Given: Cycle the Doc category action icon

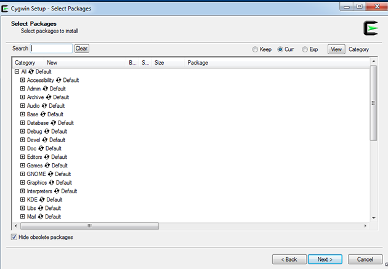Looking at the screenshot, I should 41,148.
